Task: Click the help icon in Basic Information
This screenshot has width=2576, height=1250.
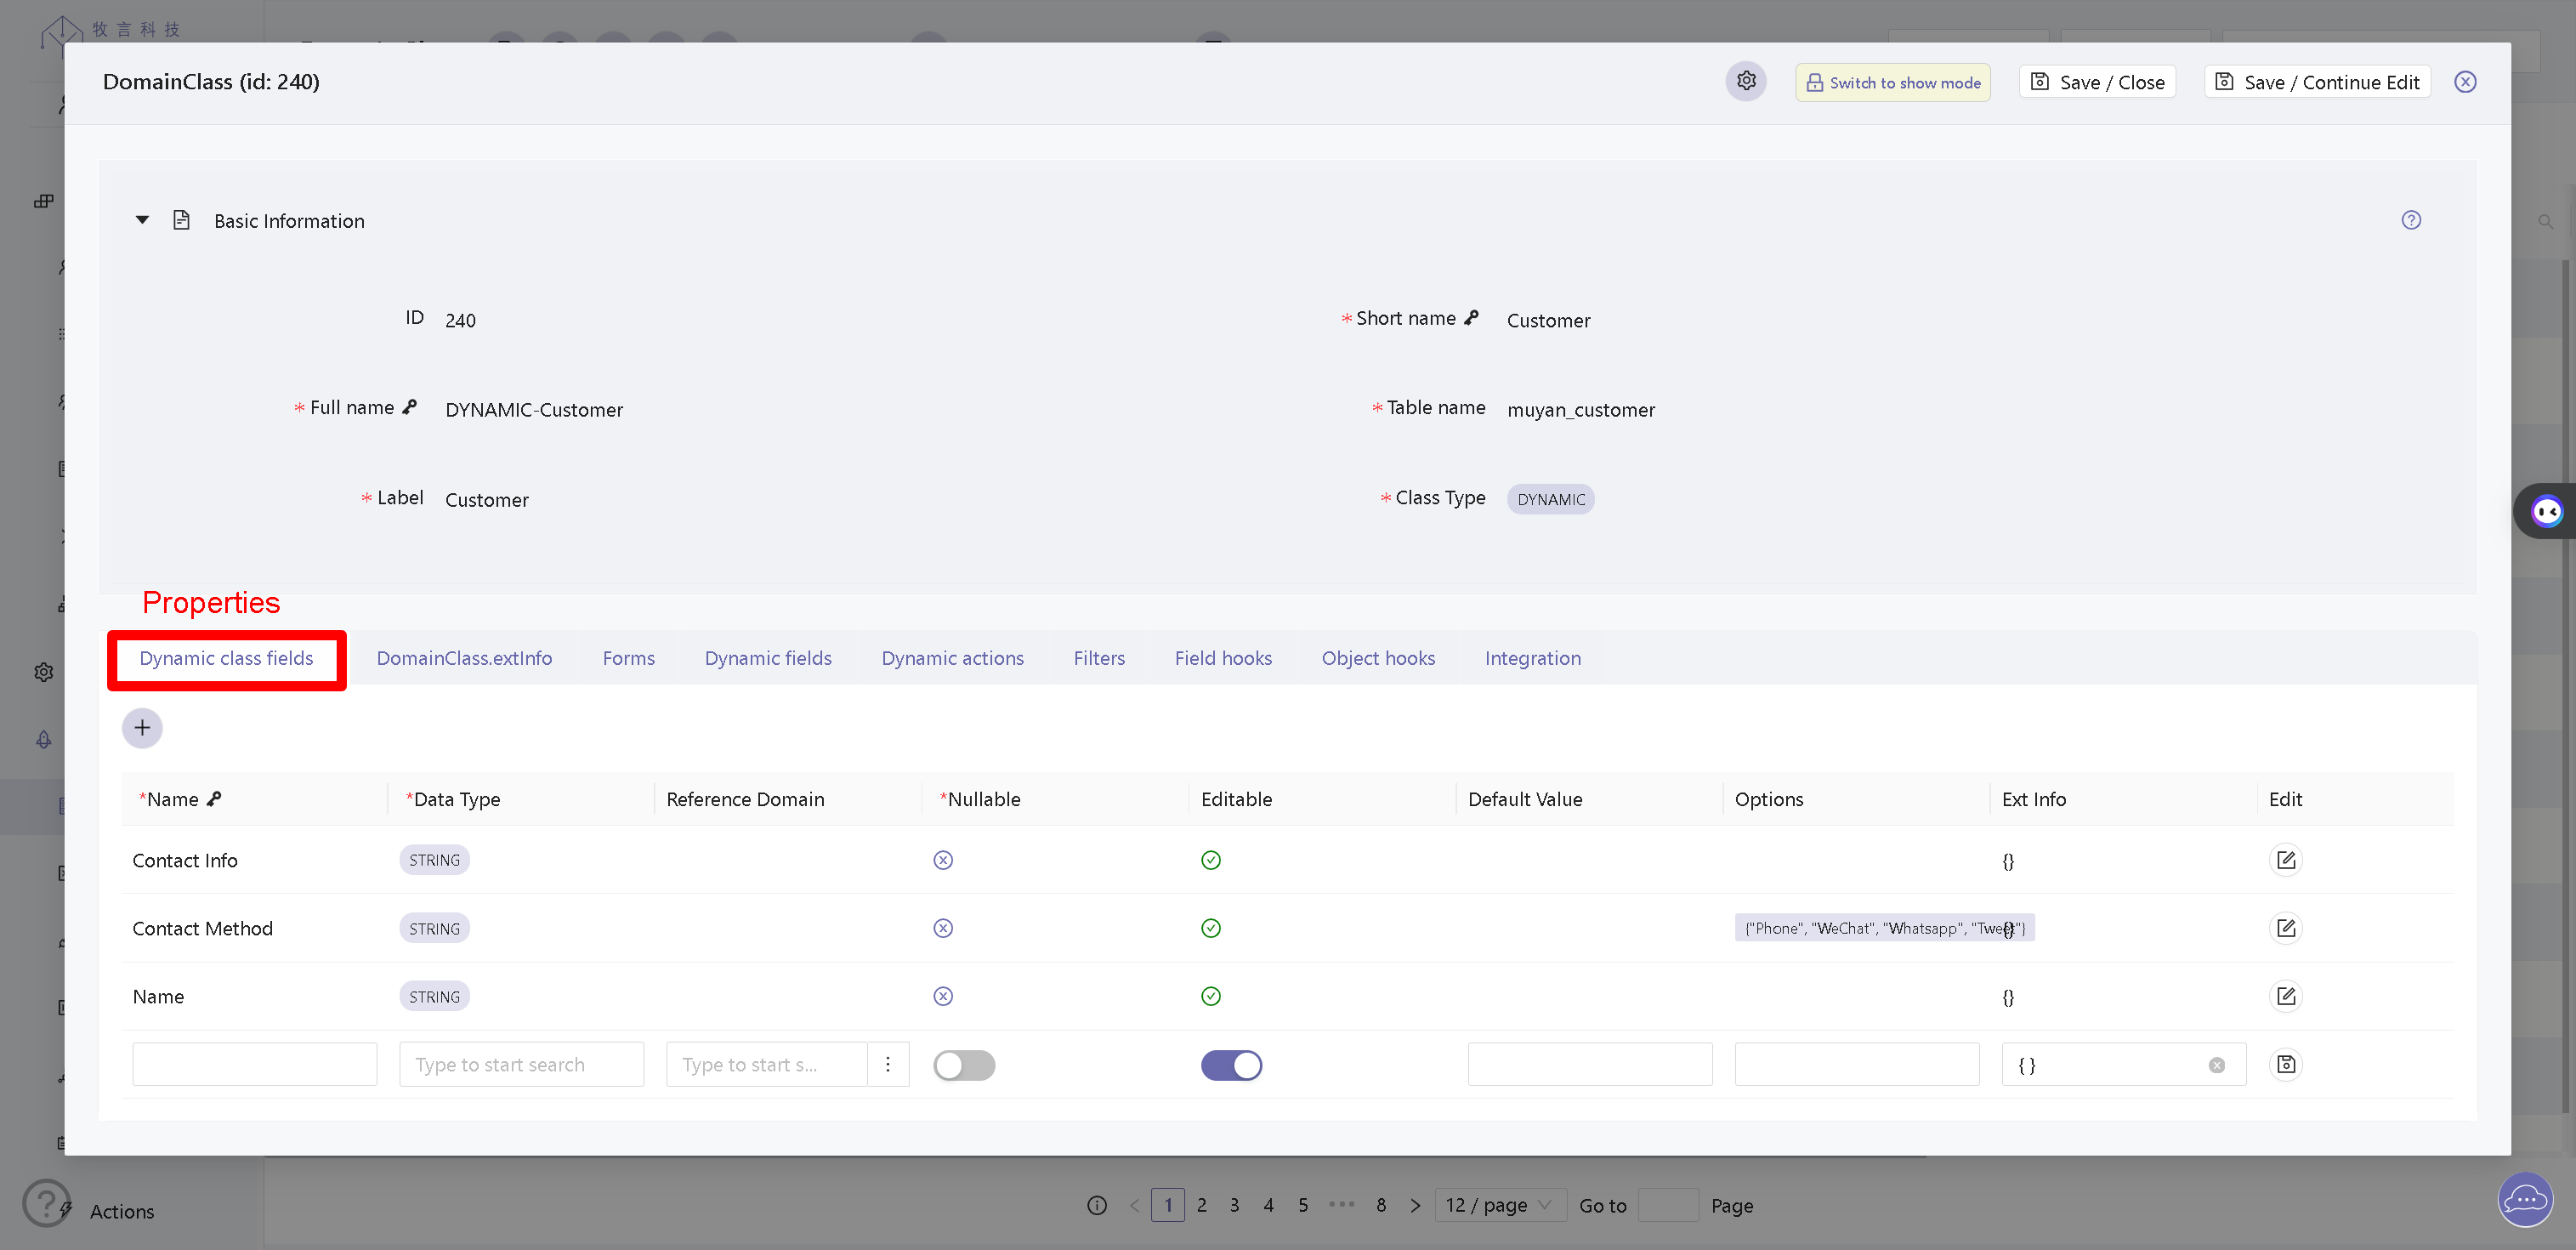Action: pos(2411,219)
